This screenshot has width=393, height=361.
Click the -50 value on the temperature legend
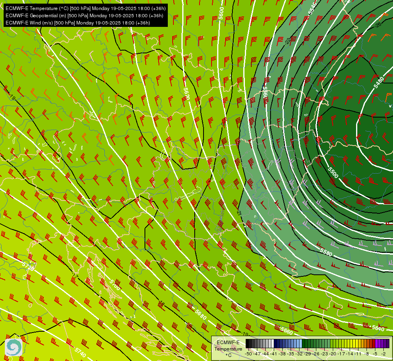(x=248, y=354)
